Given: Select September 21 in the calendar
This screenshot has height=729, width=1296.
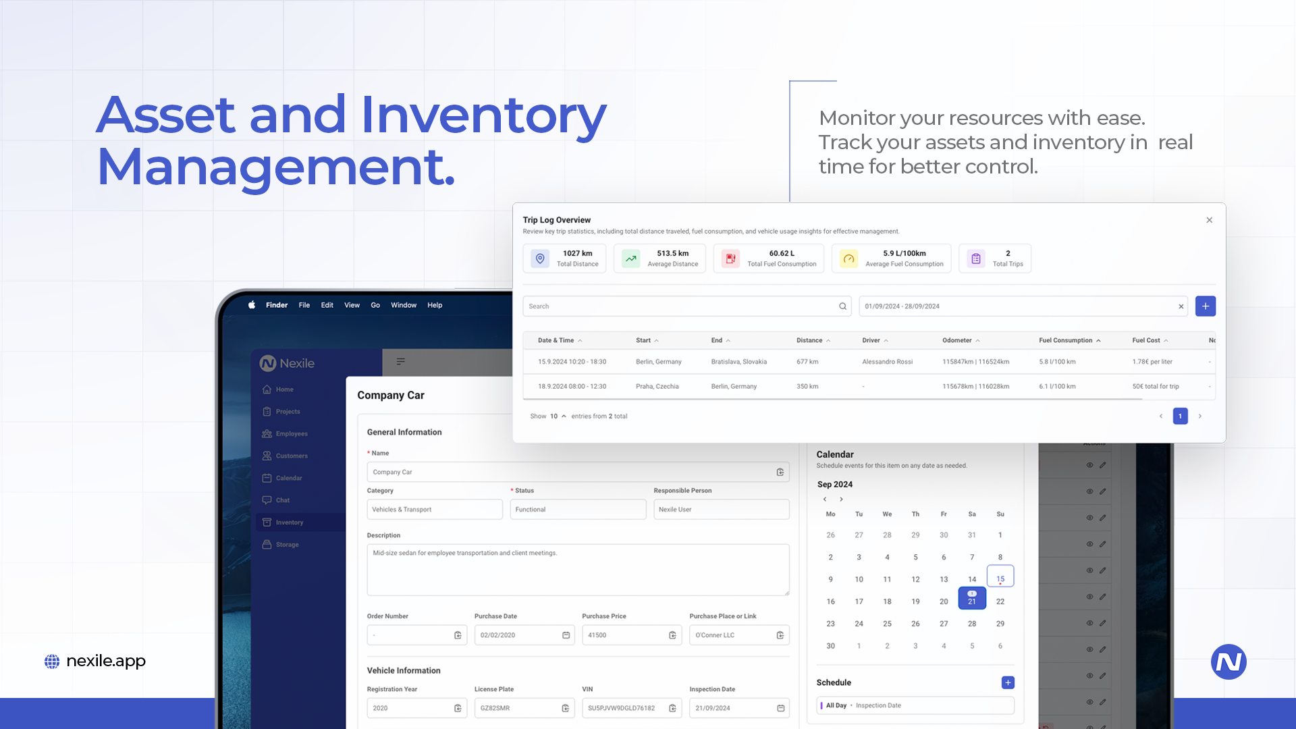Looking at the screenshot, I should coord(972,599).
